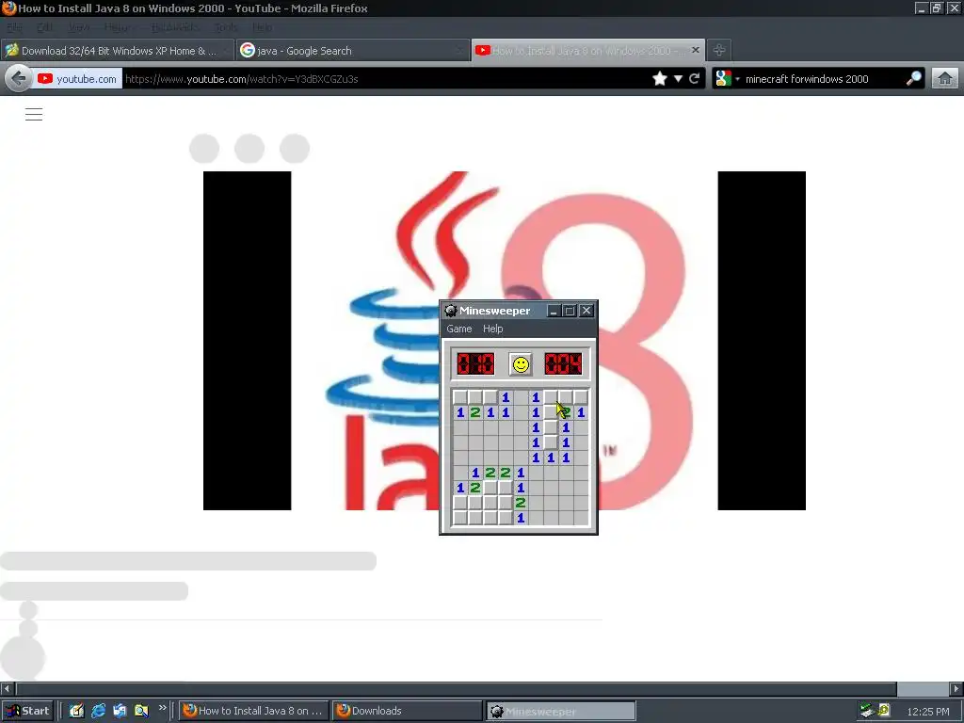The width and height of the screenshot is (964, 723).
Task: Expand the Quick Launch overflow chevron
Action: coord(162,708)
